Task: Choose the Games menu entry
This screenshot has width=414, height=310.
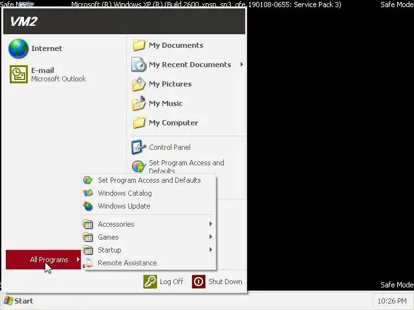Action: (149, 237)
